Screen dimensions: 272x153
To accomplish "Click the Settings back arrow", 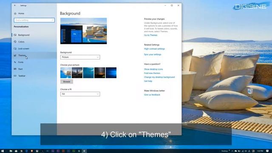I will point(15,6).
